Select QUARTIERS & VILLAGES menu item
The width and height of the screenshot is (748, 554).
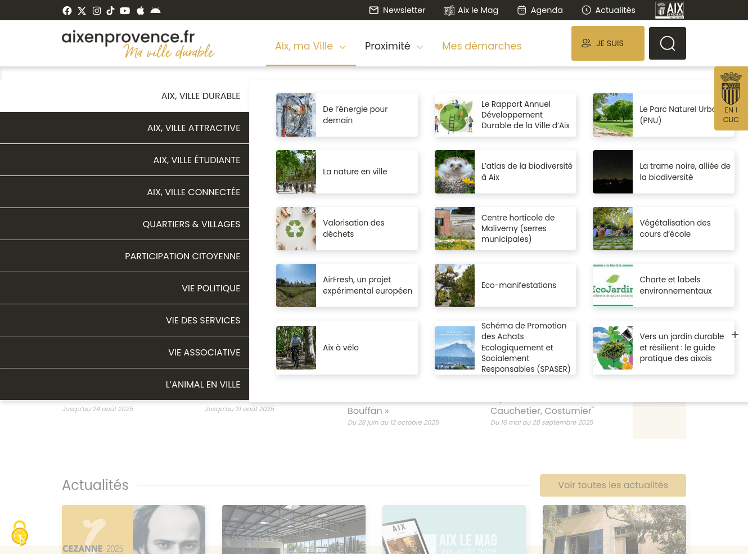tap(124, 224)
